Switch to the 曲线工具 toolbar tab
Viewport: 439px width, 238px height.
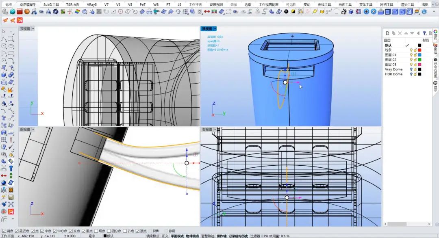tap(324, 4)
